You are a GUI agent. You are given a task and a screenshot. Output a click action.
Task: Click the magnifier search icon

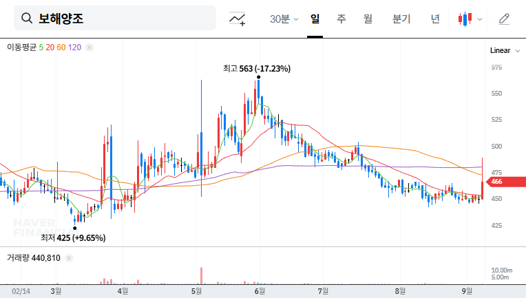click(27, 18)
